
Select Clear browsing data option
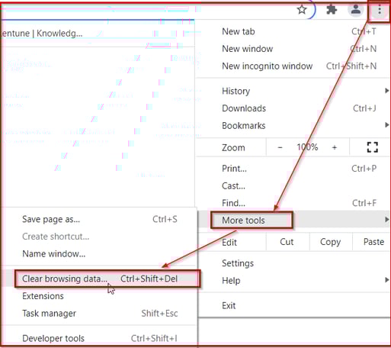[100, 279]
